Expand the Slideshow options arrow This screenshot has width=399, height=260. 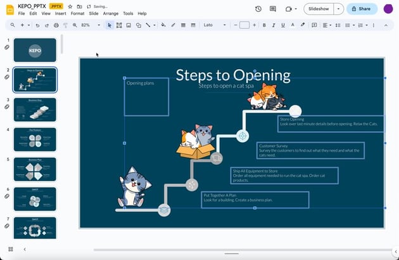339,9
